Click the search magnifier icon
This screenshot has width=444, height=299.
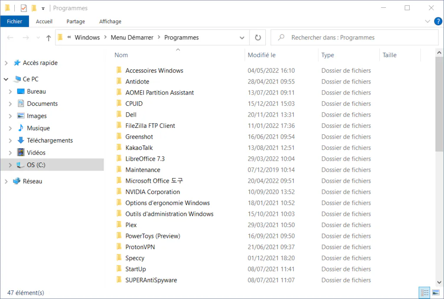pos(281,37)
